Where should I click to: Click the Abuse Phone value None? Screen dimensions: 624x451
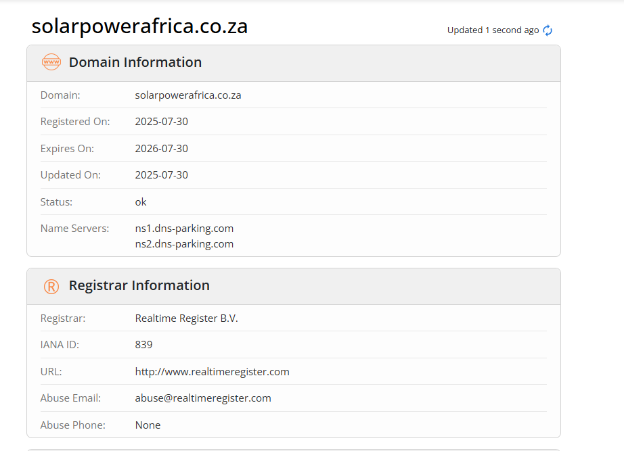pos(148,425)
